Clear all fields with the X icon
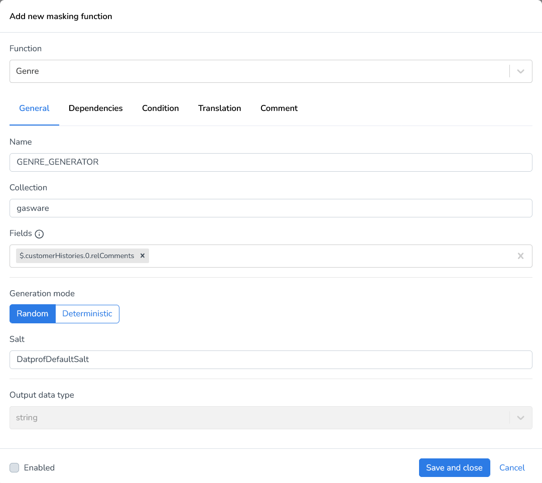 point(520,256)
